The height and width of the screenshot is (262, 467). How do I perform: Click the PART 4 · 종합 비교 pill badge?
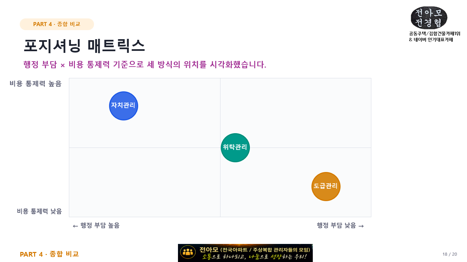pyautogui.click(x=57, y=24)
